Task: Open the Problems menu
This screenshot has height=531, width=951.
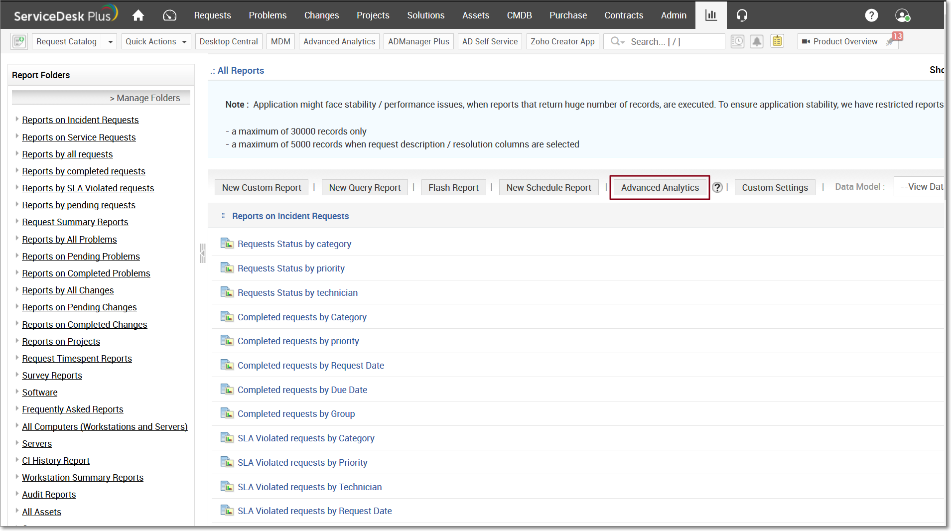Action: (268, 15)
